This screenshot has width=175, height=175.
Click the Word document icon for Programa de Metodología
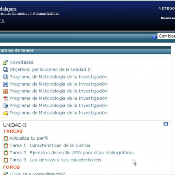6,84
